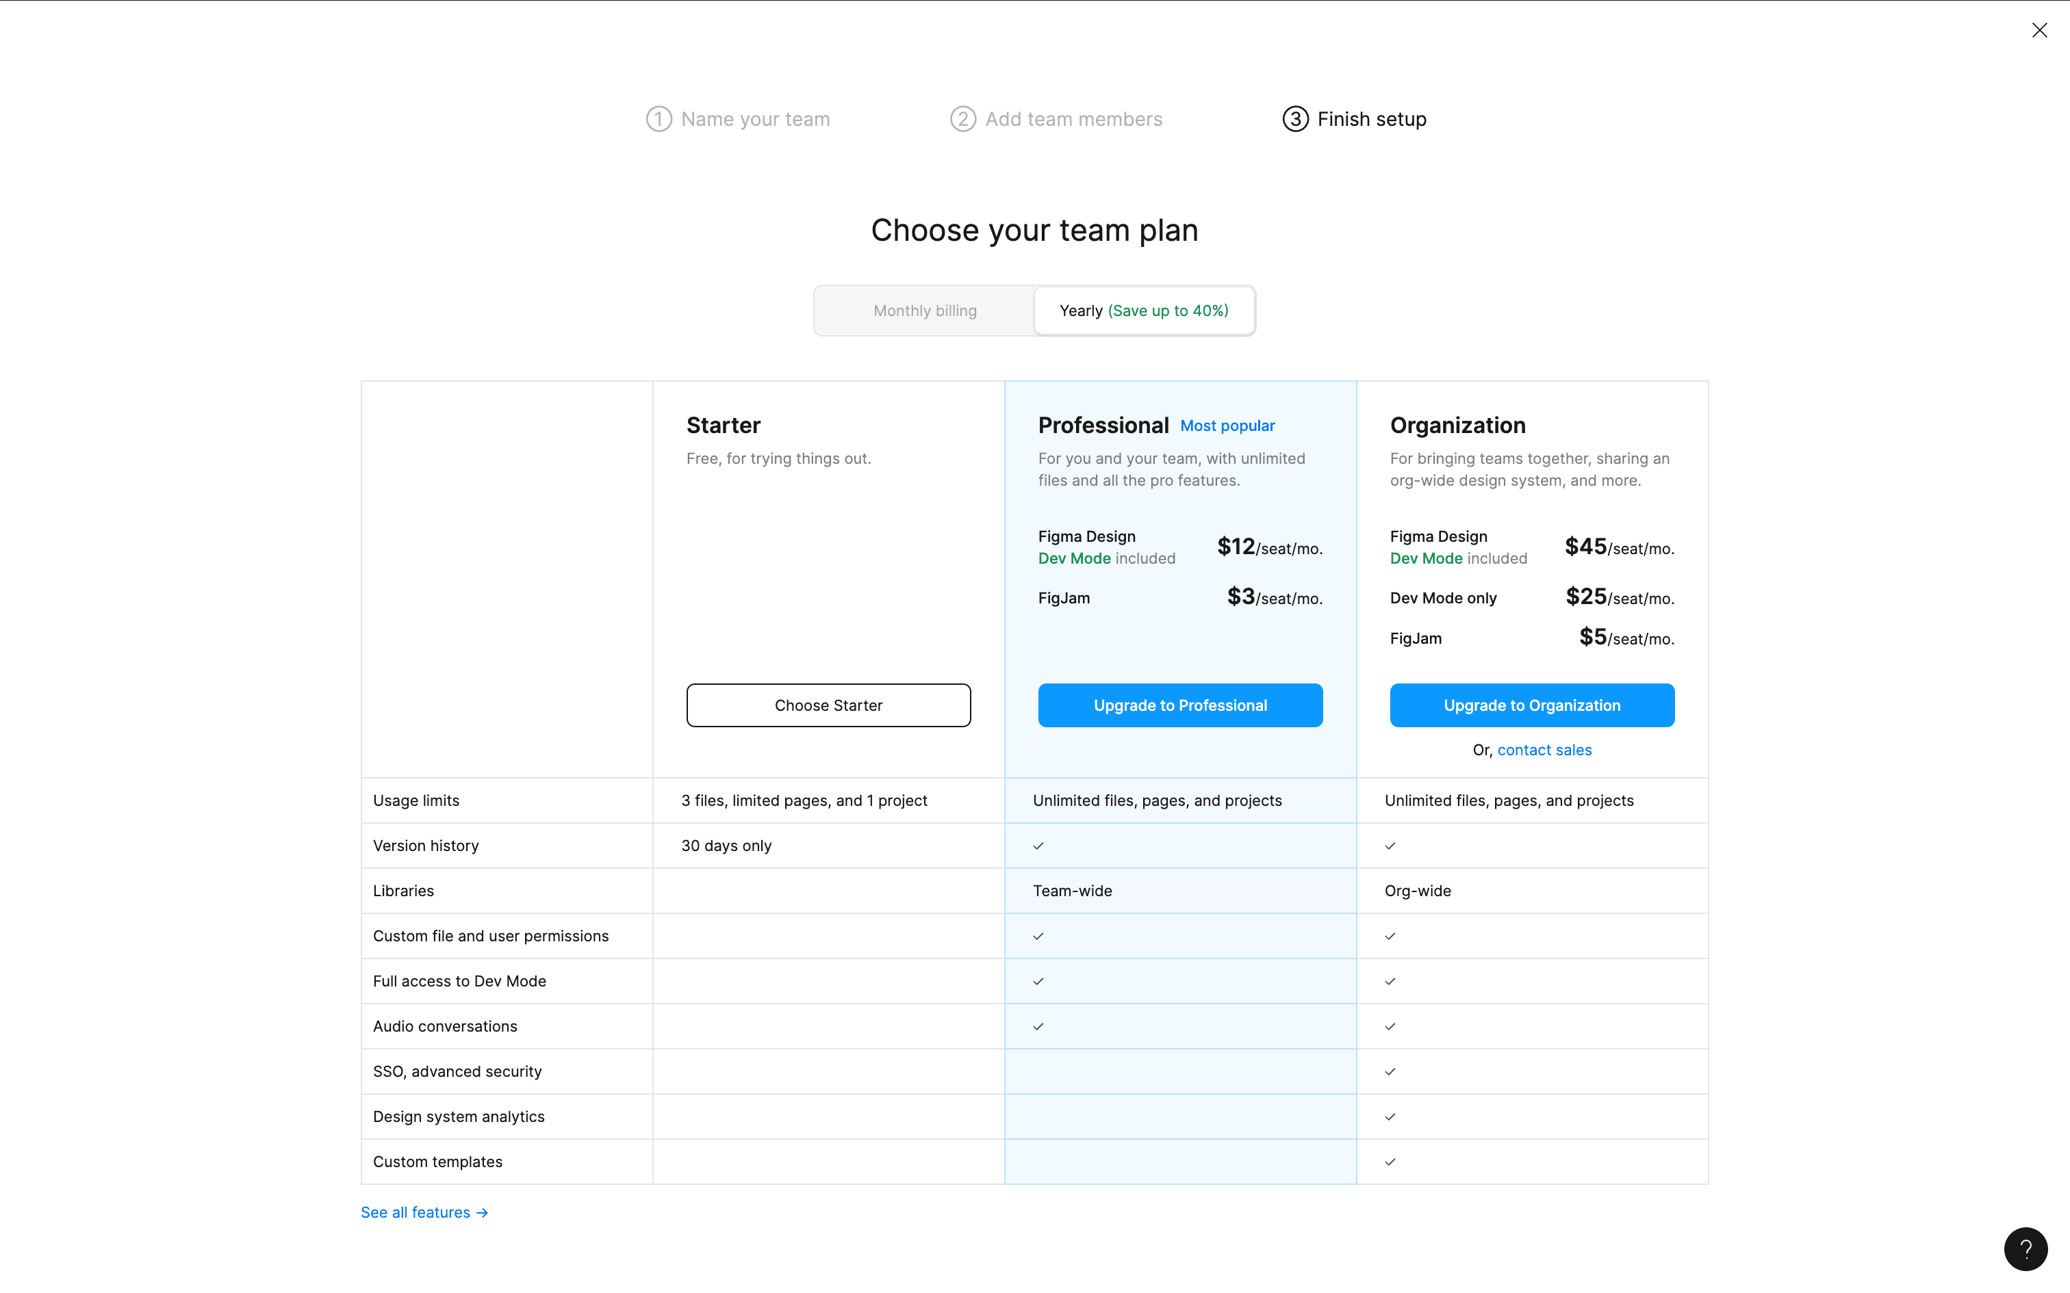
Task: Select the Yearly Save up to 40% option
Action: (1145, 309)
